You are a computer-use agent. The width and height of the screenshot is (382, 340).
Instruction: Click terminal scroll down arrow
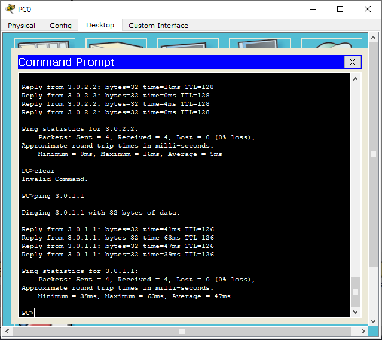tap(355, 311)
